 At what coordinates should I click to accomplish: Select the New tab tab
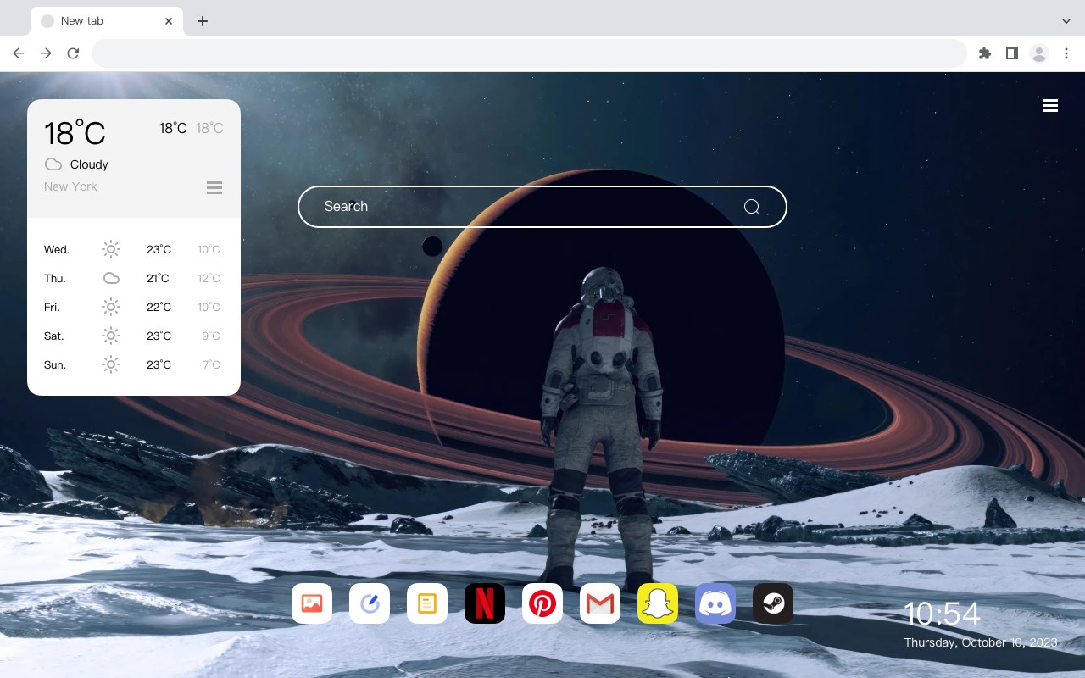coord(107,21)
